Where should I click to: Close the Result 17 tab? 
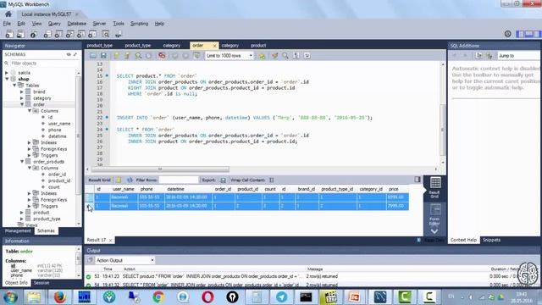pos(111,240)
